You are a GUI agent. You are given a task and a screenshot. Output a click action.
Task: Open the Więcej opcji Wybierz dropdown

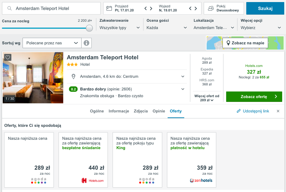(x=262, y=27)
